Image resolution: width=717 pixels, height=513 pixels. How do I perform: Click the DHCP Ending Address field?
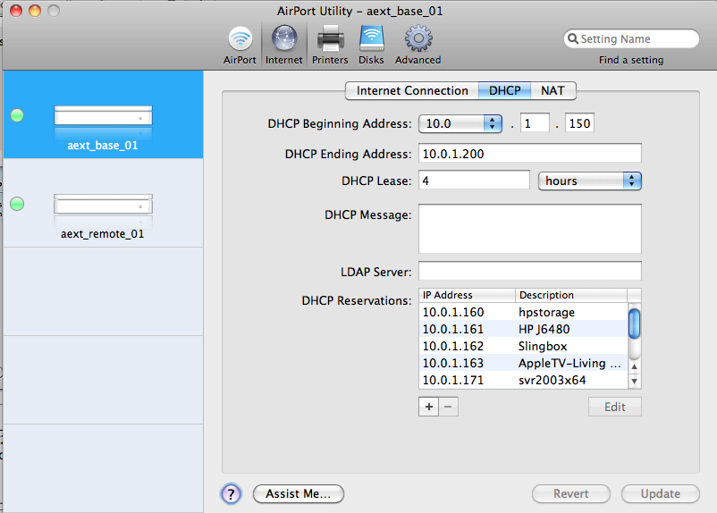click(530, 154)
